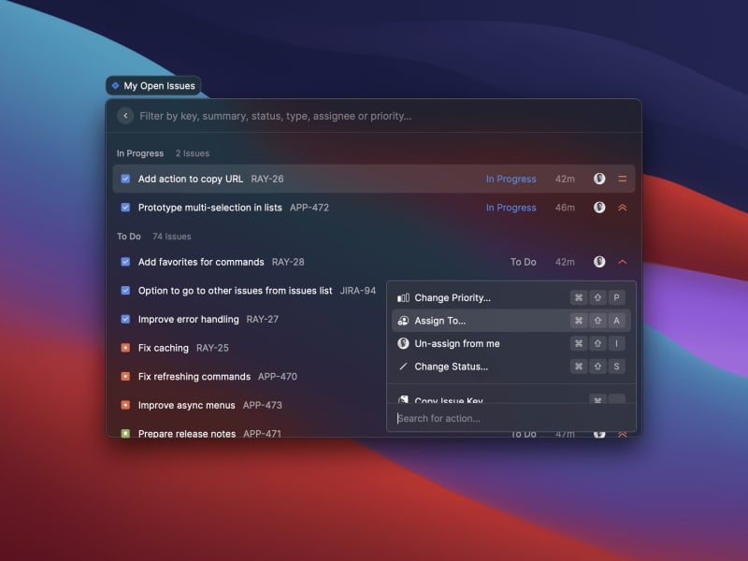Viewport: 748px width, 561px height.
Task: Click the Search for action field
Action: click(505, 418)
